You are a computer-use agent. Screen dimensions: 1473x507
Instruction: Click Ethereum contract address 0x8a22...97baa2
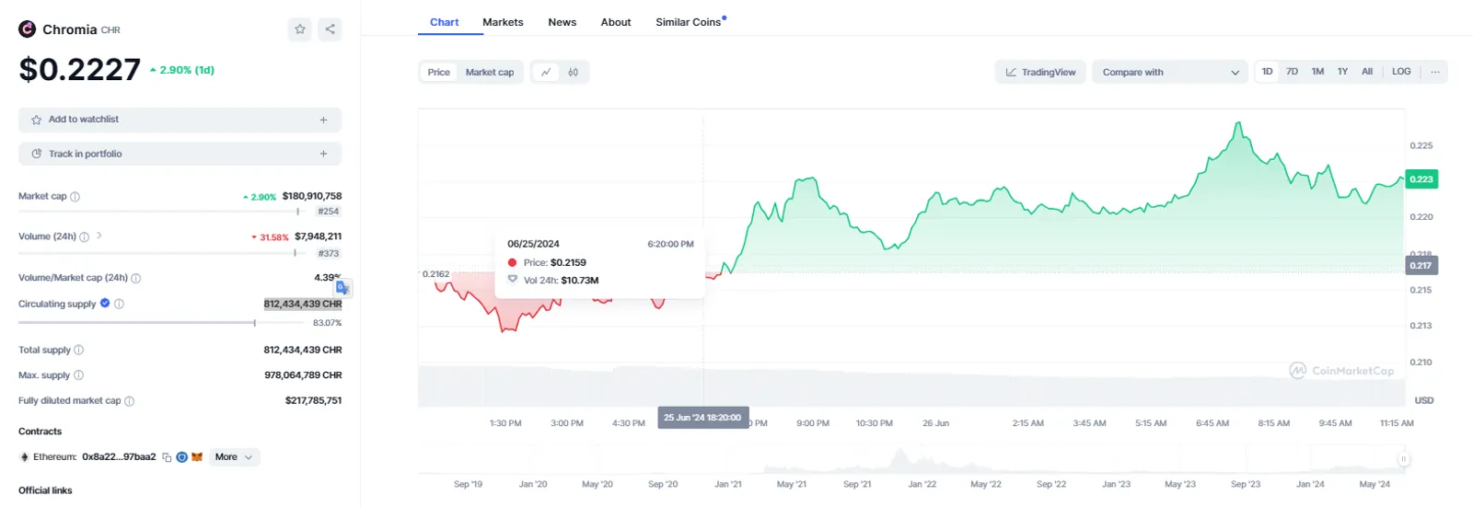coord(119,457)
